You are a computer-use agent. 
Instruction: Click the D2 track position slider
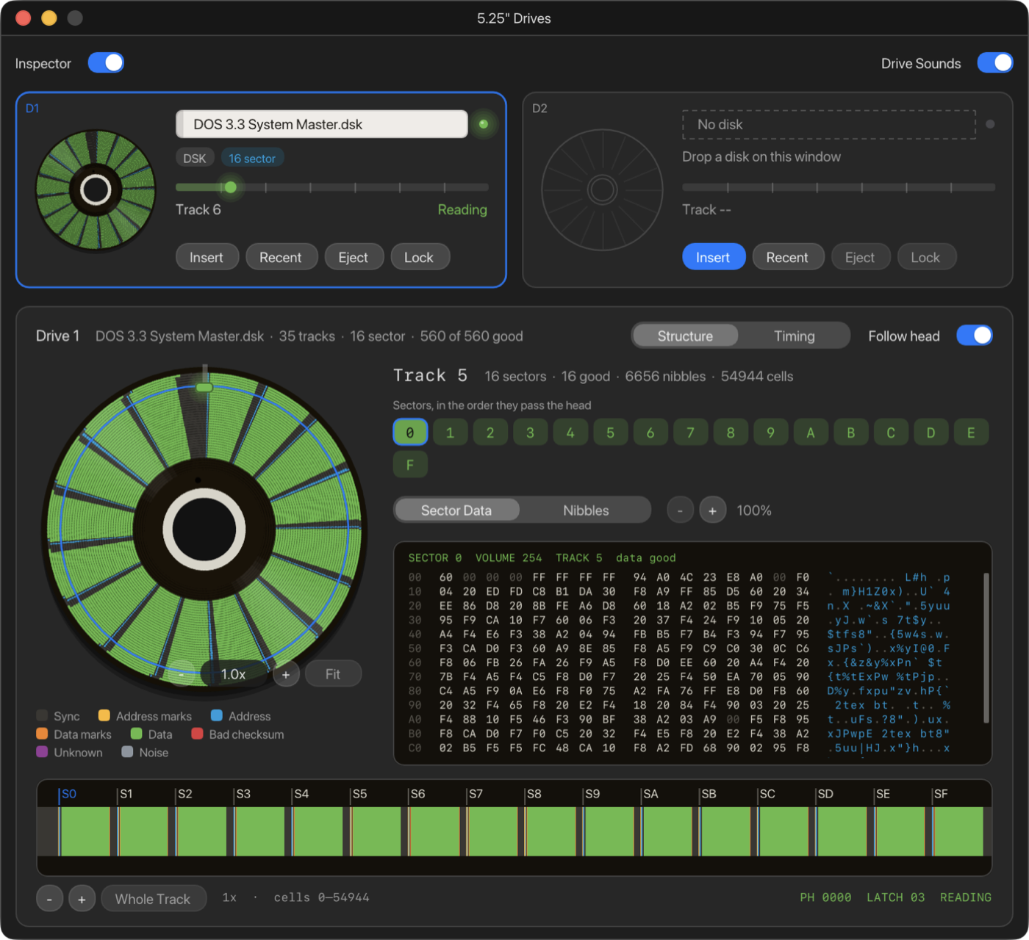pyautogui.click(x=839, y=187)
